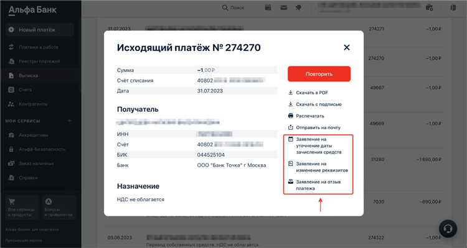Click the БИК value 044525104

tap(211, 155)
